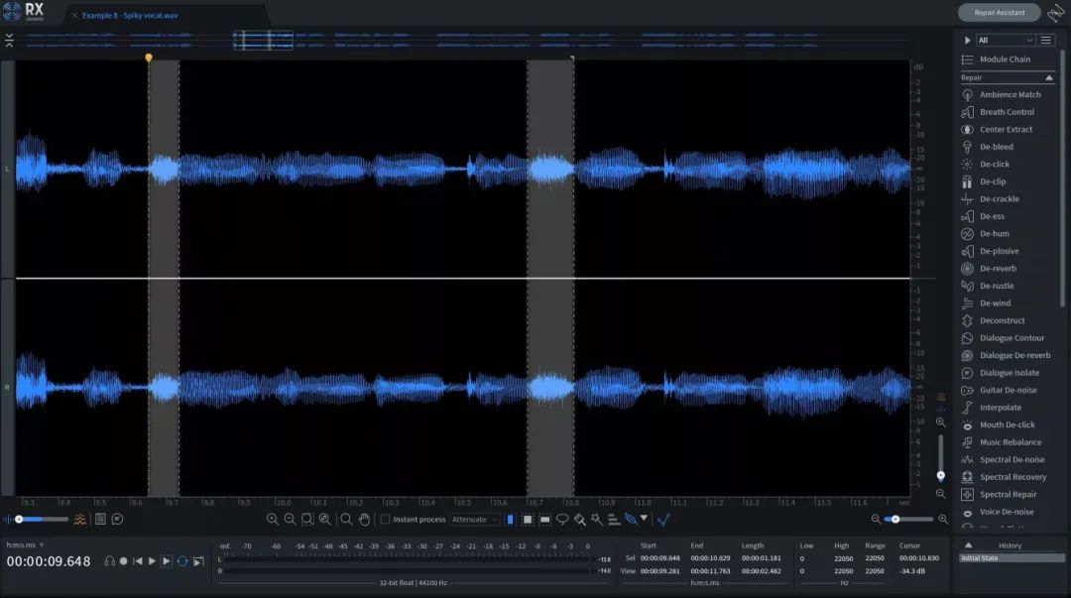Open the Spectral Repair module

tap(1000, 494)
